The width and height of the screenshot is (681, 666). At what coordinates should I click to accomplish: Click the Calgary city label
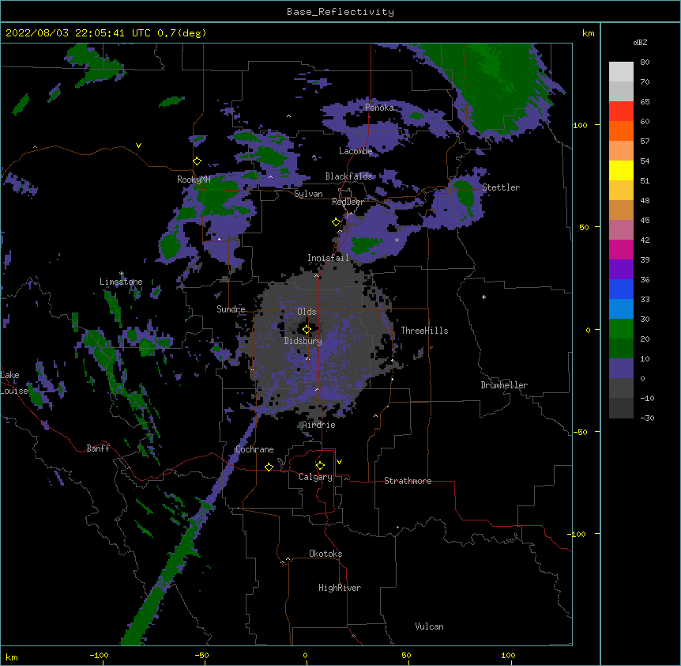coord(315,477)
